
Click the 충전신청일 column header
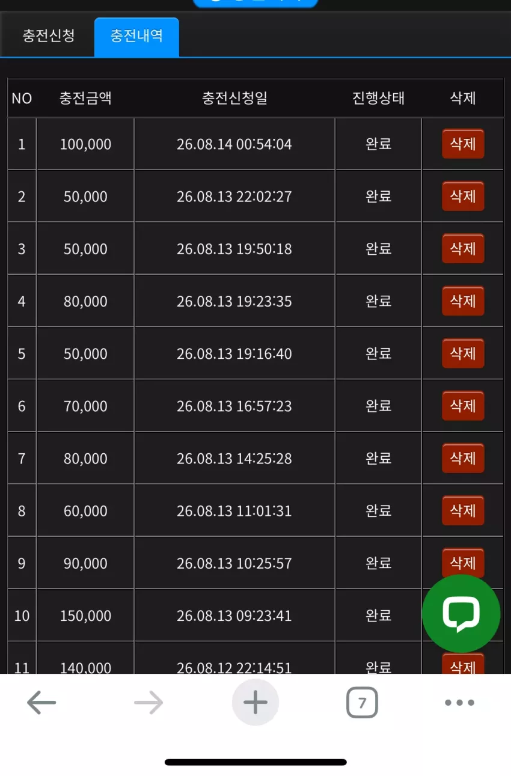pos(234,98)
